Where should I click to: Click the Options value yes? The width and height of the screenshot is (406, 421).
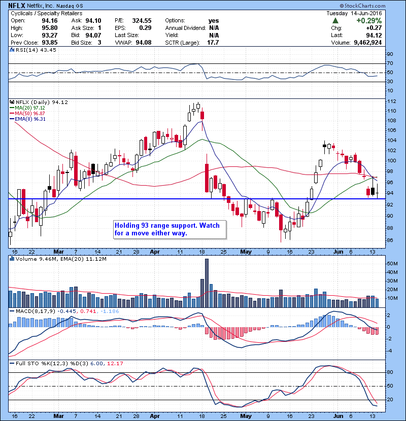pyautogui.click(x=214, y=21)
